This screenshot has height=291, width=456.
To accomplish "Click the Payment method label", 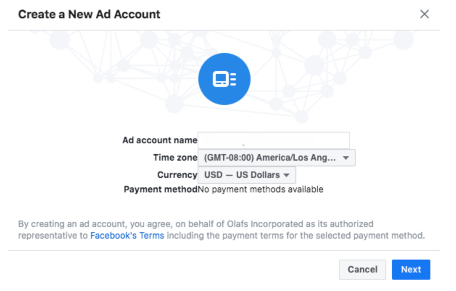I will click(x=161, y=189).
